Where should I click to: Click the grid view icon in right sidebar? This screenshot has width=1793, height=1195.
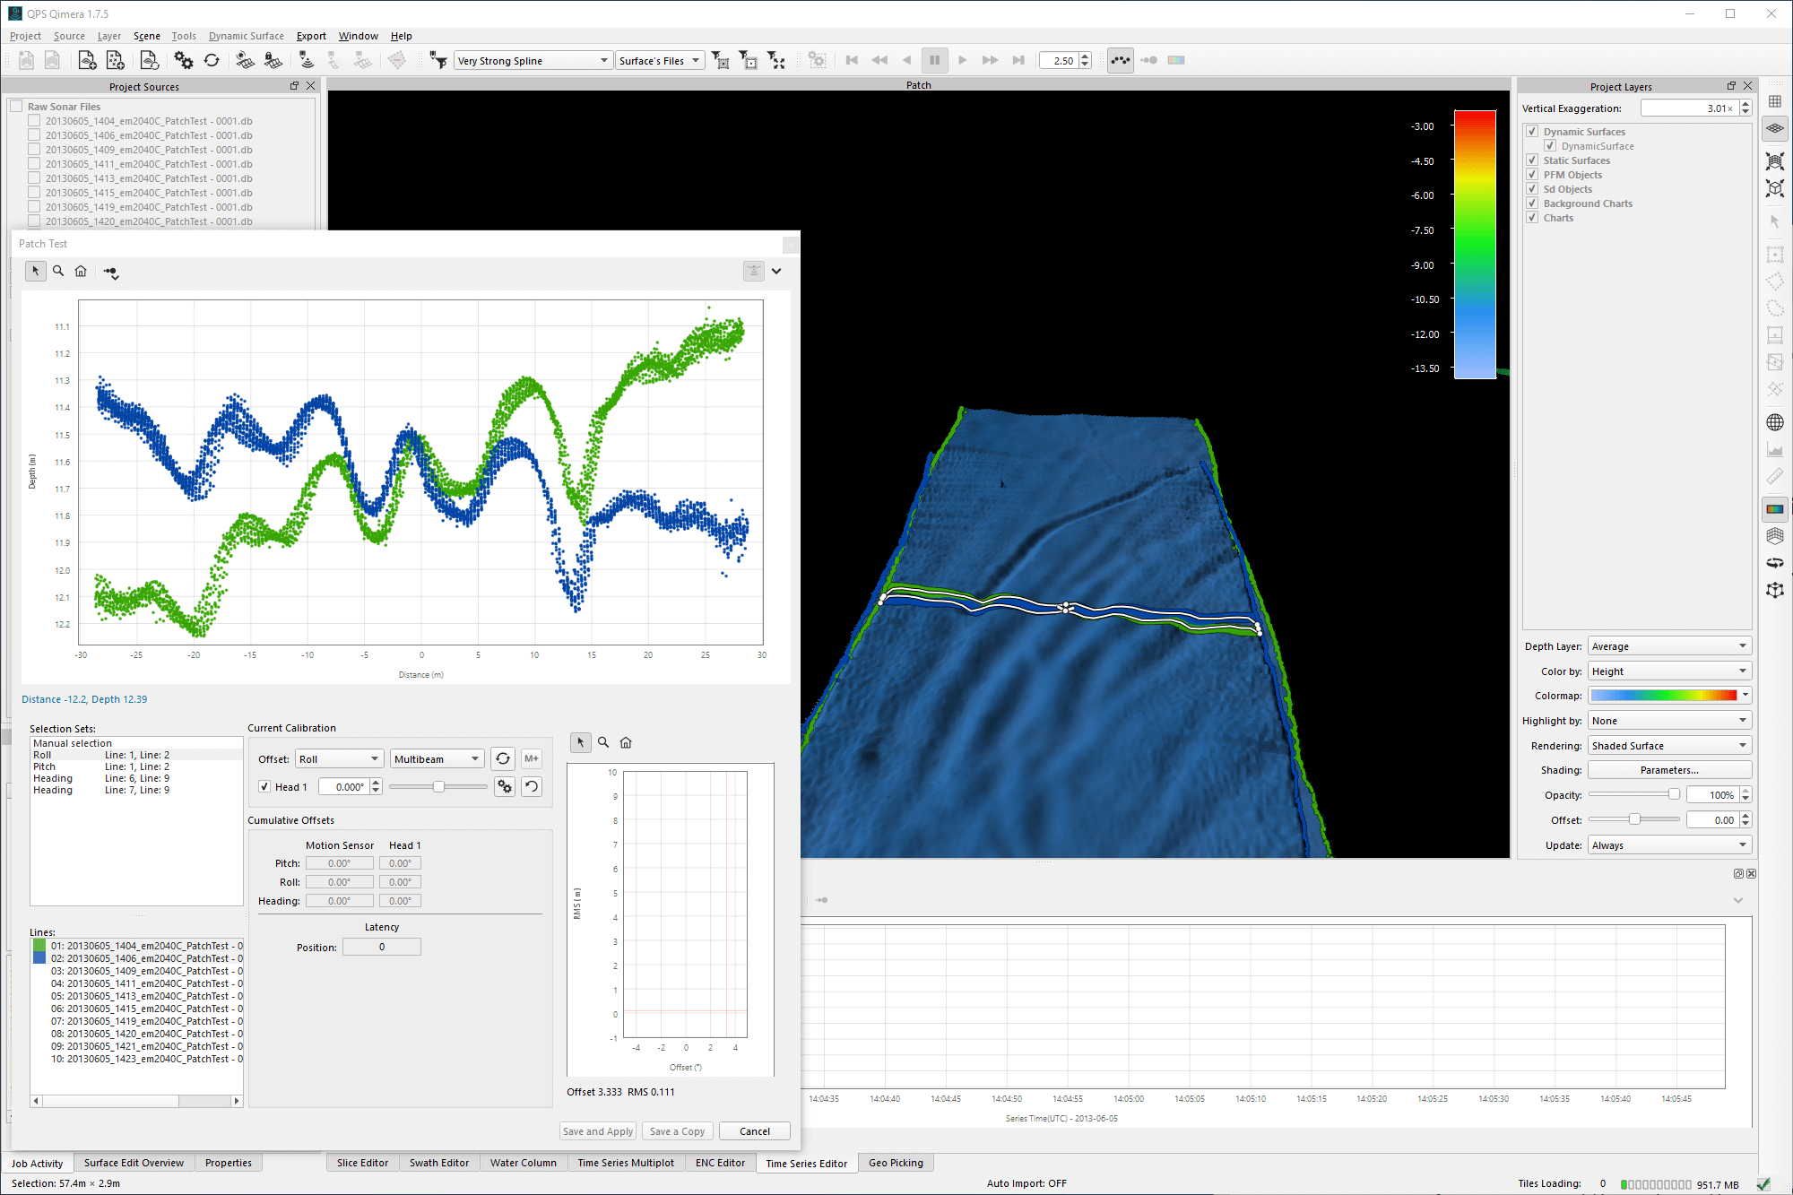1774,101
